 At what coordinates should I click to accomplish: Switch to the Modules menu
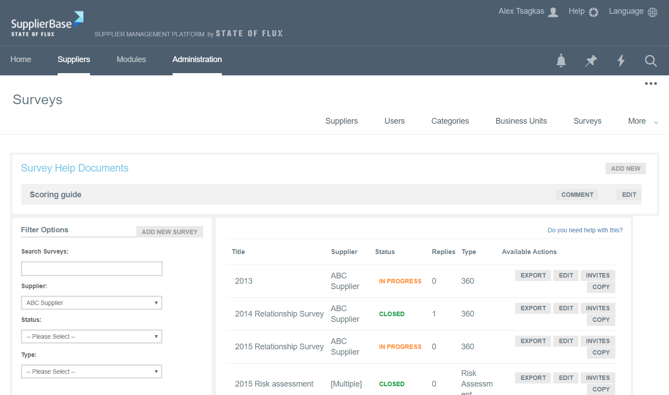click(x=131, y=59)
